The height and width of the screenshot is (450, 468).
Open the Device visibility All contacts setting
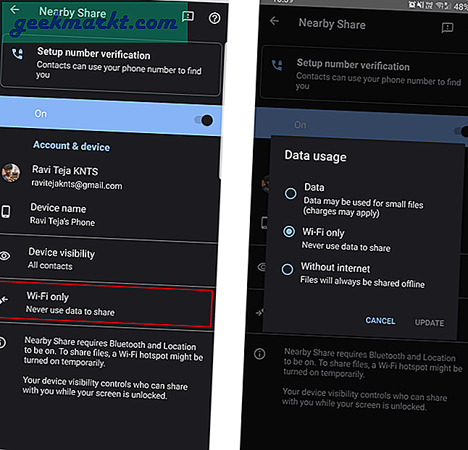point(109,260)
